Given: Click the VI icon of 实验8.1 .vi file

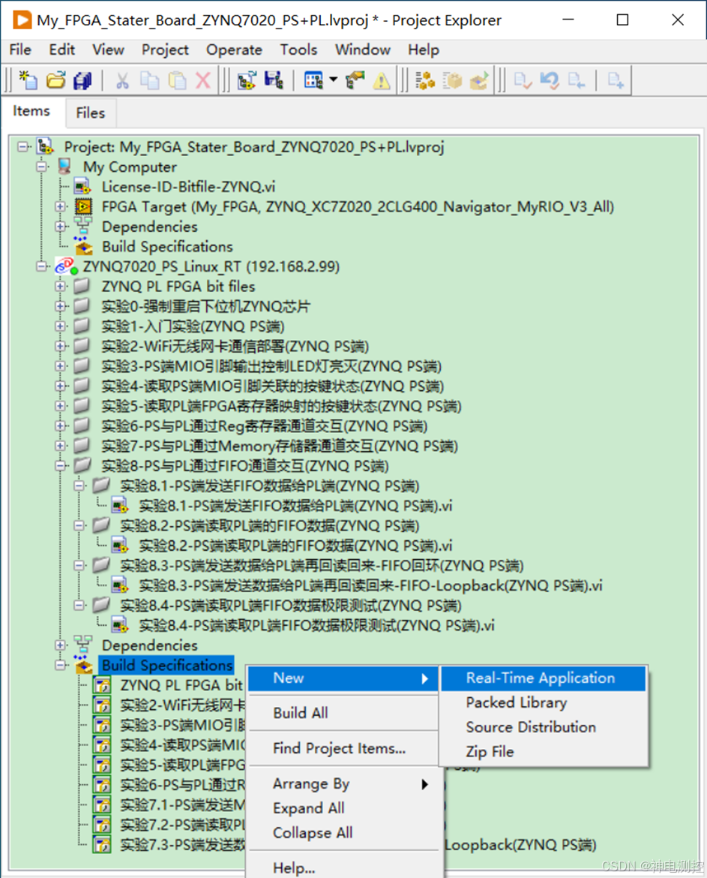Looking at the screenshot, I should (120, 506).
